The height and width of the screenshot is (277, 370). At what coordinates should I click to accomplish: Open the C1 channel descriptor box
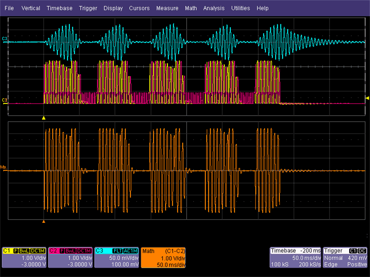click(24, 258)
